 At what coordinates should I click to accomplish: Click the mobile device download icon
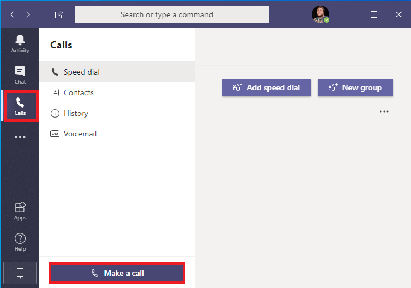pos(20,273)
